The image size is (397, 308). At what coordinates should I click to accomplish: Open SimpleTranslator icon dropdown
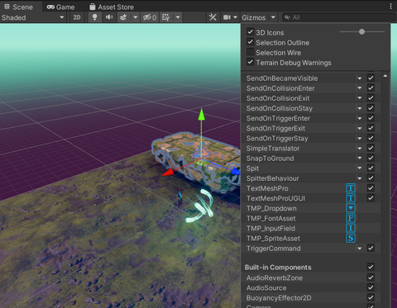[x=360, y=149]
